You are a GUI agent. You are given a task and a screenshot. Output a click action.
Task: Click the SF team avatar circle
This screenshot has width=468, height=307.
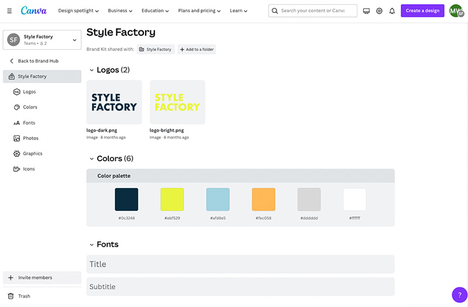tap(13, 40)
